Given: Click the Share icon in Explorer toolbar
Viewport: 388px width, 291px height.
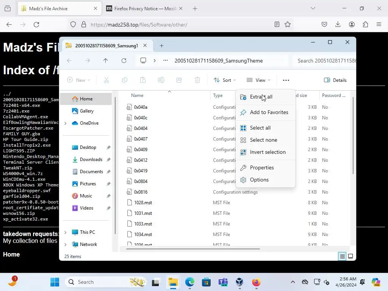Looking at the screenshot, I should (x=179, y=80).
